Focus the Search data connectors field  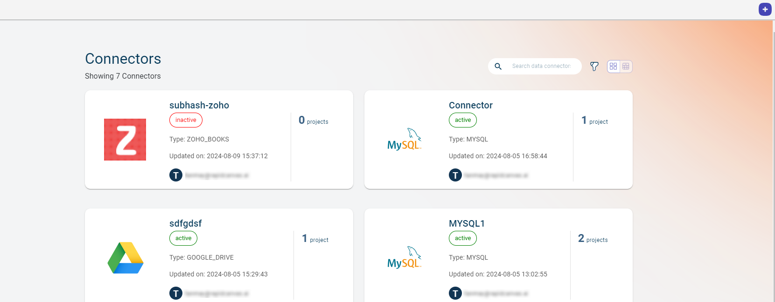(x=541, y=66)
